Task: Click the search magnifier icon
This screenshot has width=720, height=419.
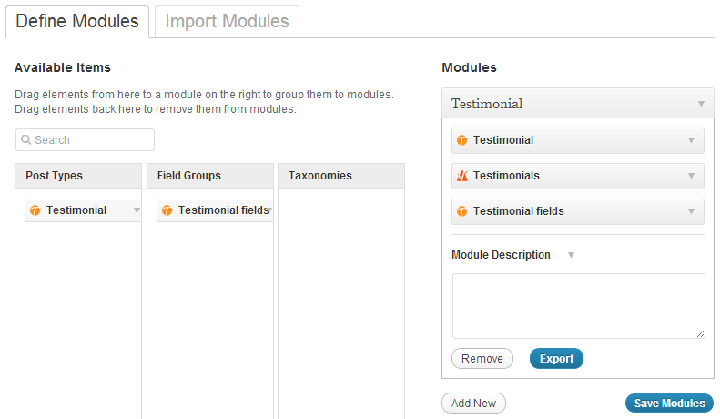Action: 26,140
